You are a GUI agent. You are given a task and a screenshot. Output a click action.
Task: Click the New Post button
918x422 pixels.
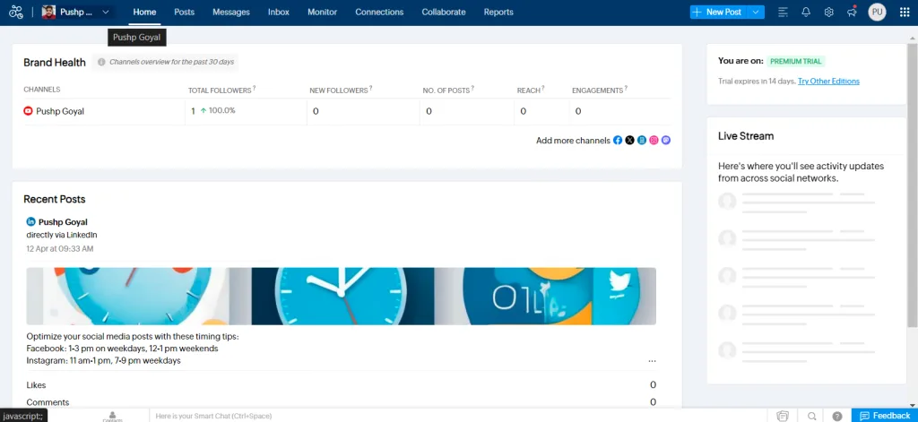point(718,13)
